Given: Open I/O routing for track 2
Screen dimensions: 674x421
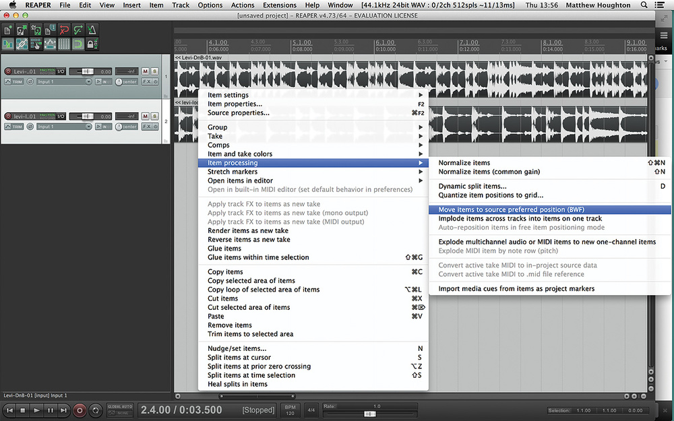Looking at the screenshot, I should tap(61, 116).
